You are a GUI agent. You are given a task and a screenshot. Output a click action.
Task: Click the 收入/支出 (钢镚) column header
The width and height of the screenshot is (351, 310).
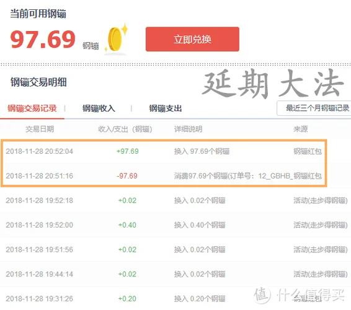pyautogui.click(x=125, y=129)
